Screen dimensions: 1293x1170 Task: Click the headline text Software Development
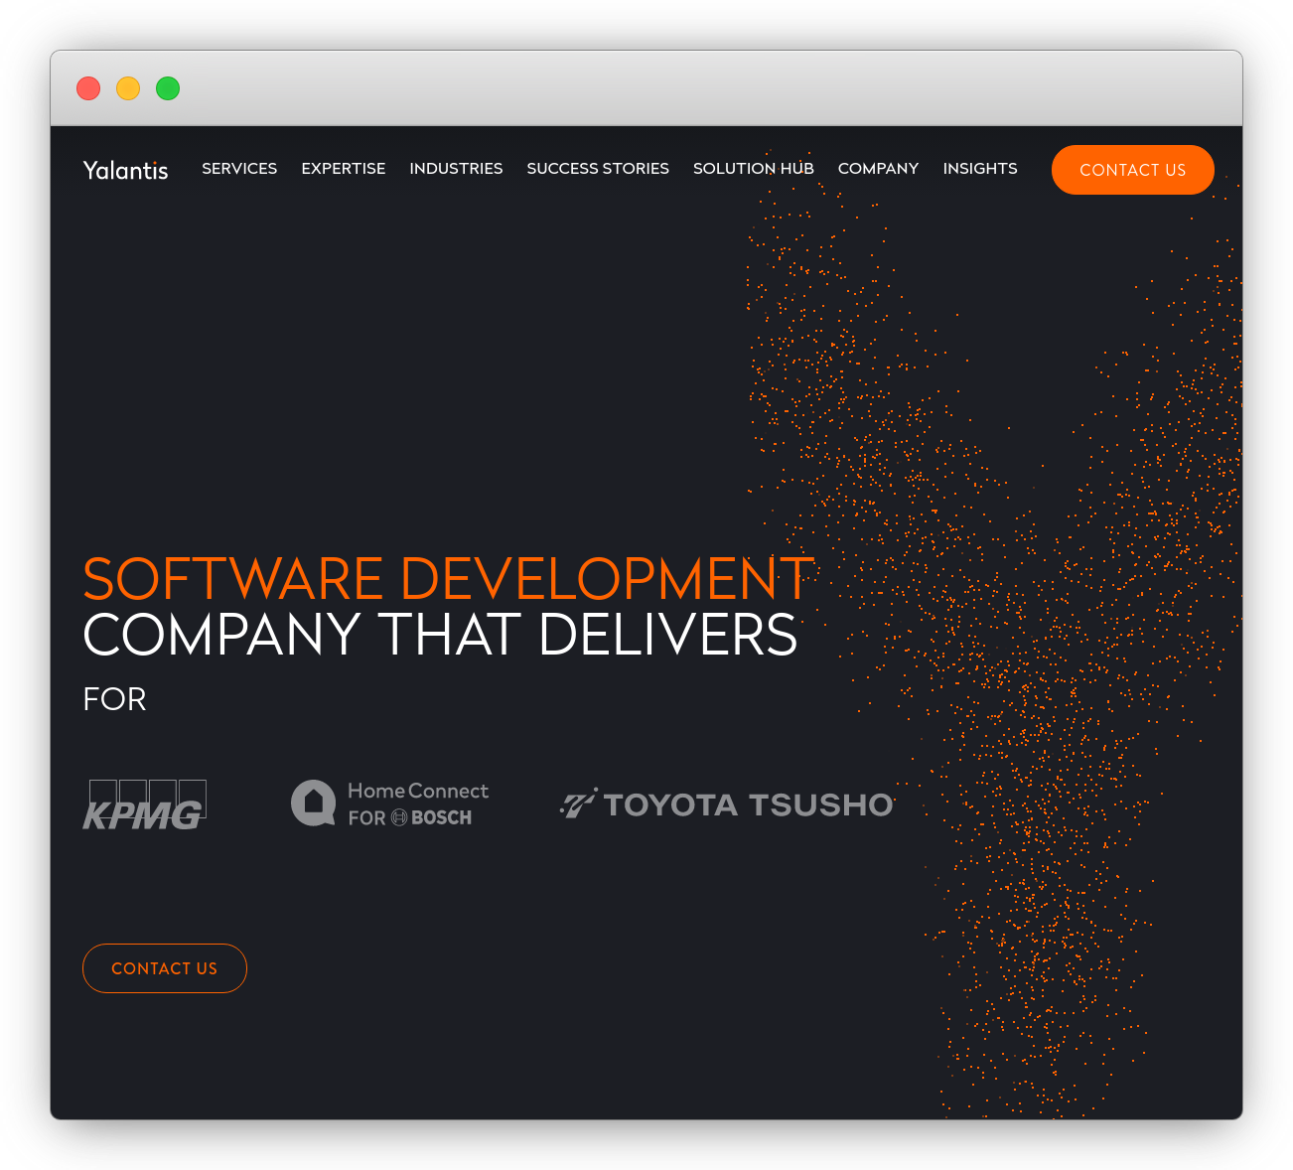pos(446,579)
